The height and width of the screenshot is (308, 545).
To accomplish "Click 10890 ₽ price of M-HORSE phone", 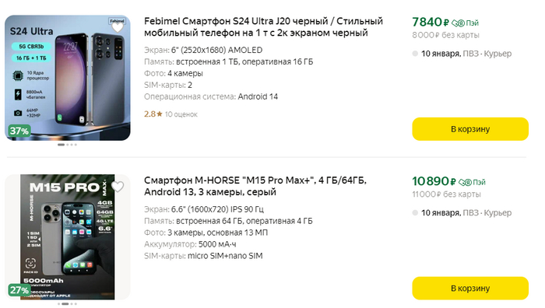I will [x=434, y=181].
